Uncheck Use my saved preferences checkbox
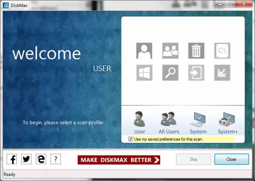 [131, 139]
